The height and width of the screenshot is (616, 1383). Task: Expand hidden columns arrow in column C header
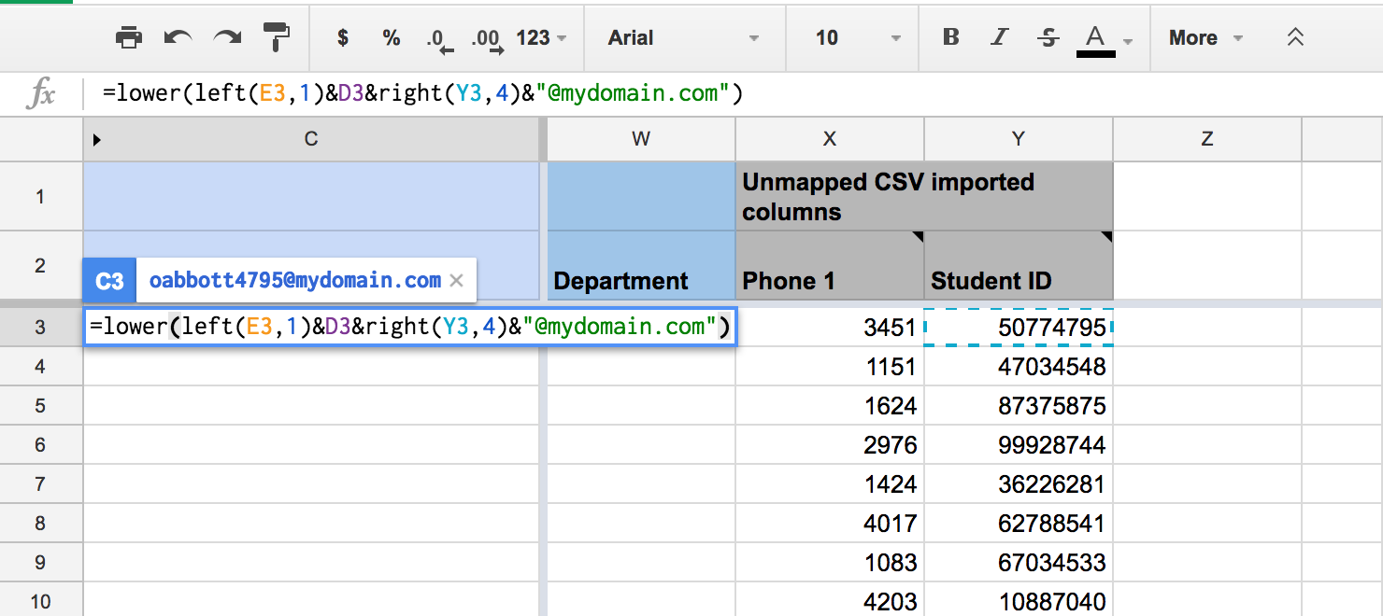pyautogui.click(x=96, y=139)
